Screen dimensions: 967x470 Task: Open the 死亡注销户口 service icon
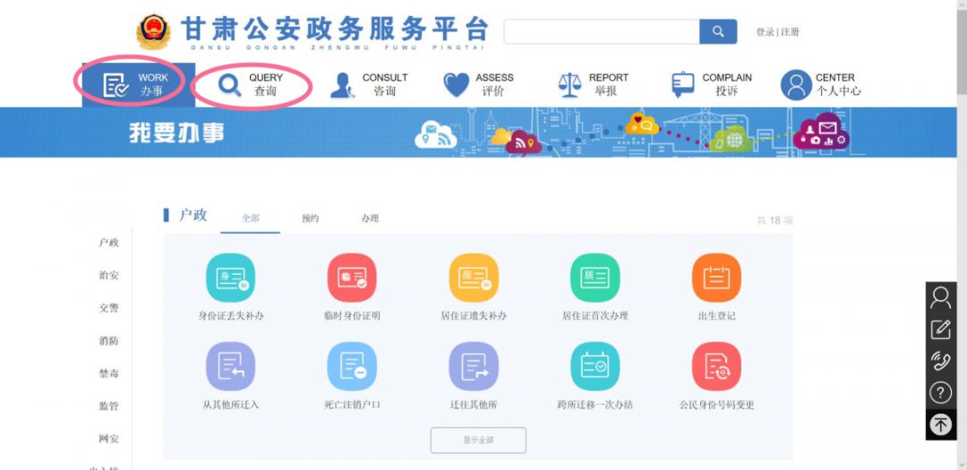coord(352,366)
